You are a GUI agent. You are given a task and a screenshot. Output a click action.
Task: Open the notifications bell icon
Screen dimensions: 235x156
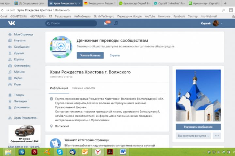106,23
